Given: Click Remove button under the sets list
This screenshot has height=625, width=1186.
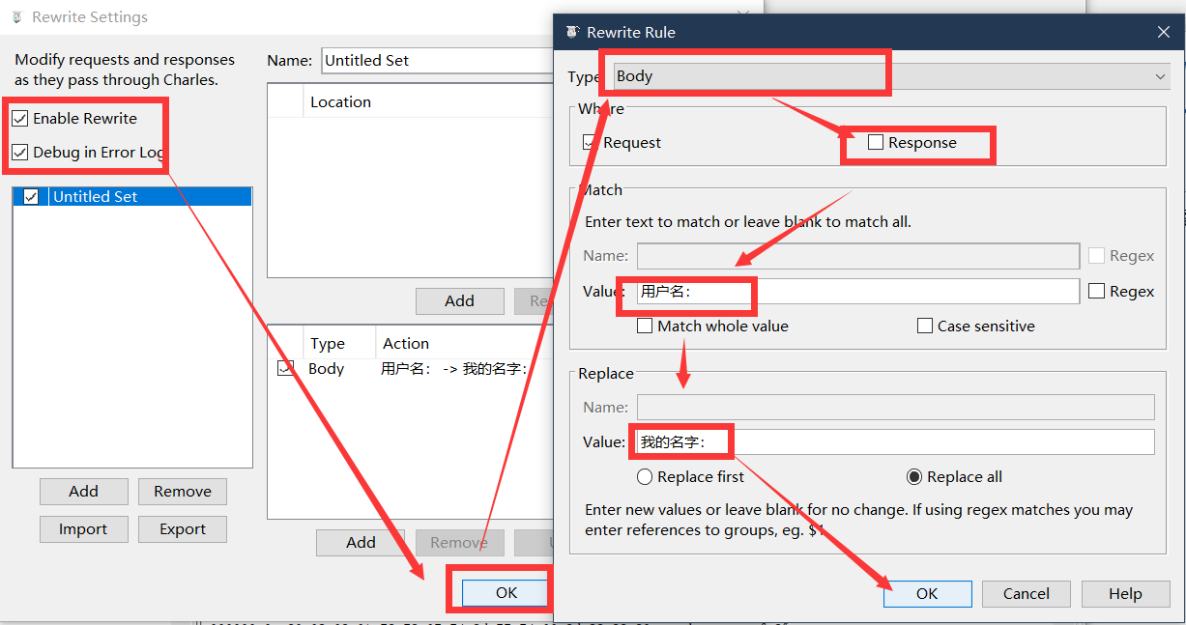Looking at the screenshot, I should [183, 491].
